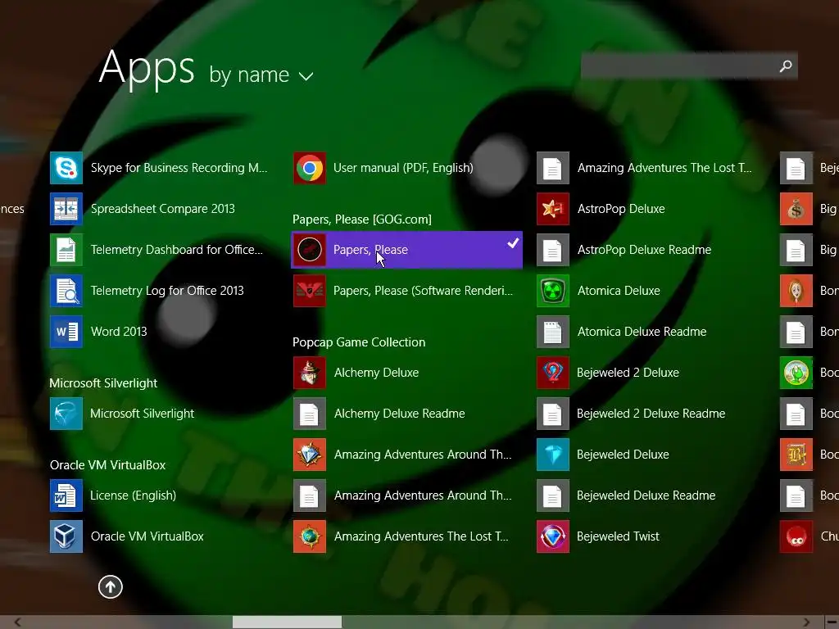Image resolution: width=839 pixels, height=629 pixels.
Task: Open top Amazing Adventures The Lost T... file icon
Action: [553, 168]
